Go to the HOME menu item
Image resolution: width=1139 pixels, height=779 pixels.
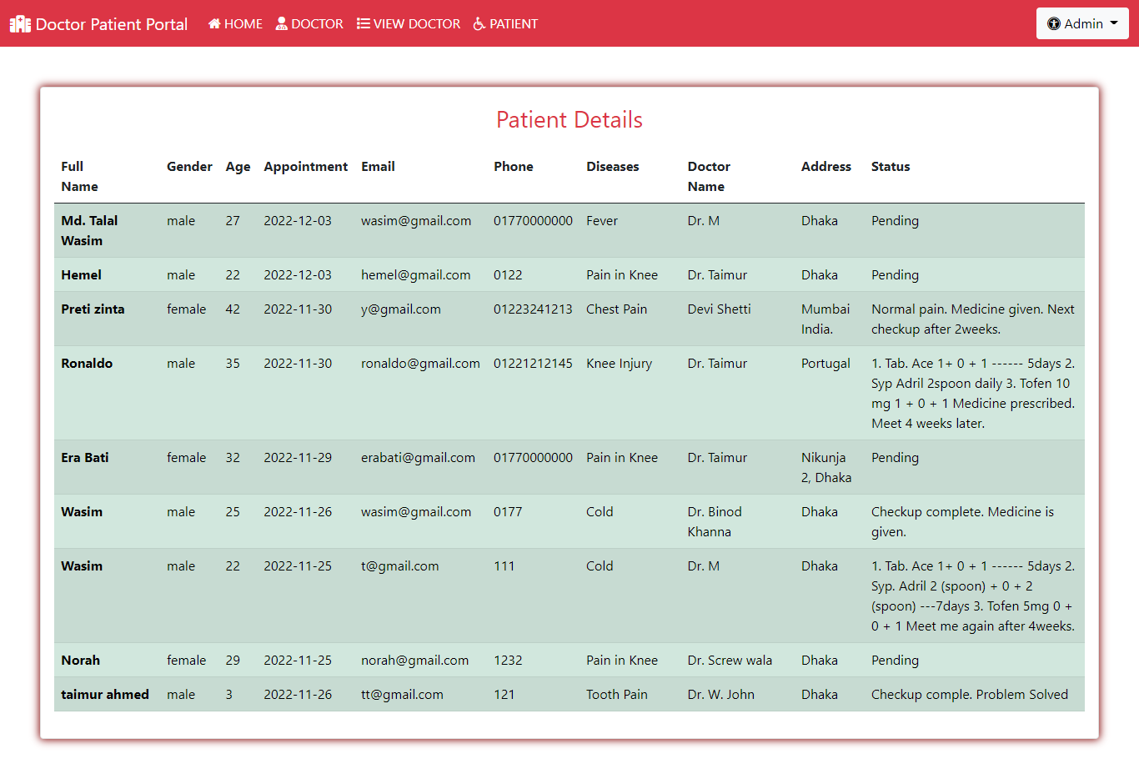tap(243, 24)
